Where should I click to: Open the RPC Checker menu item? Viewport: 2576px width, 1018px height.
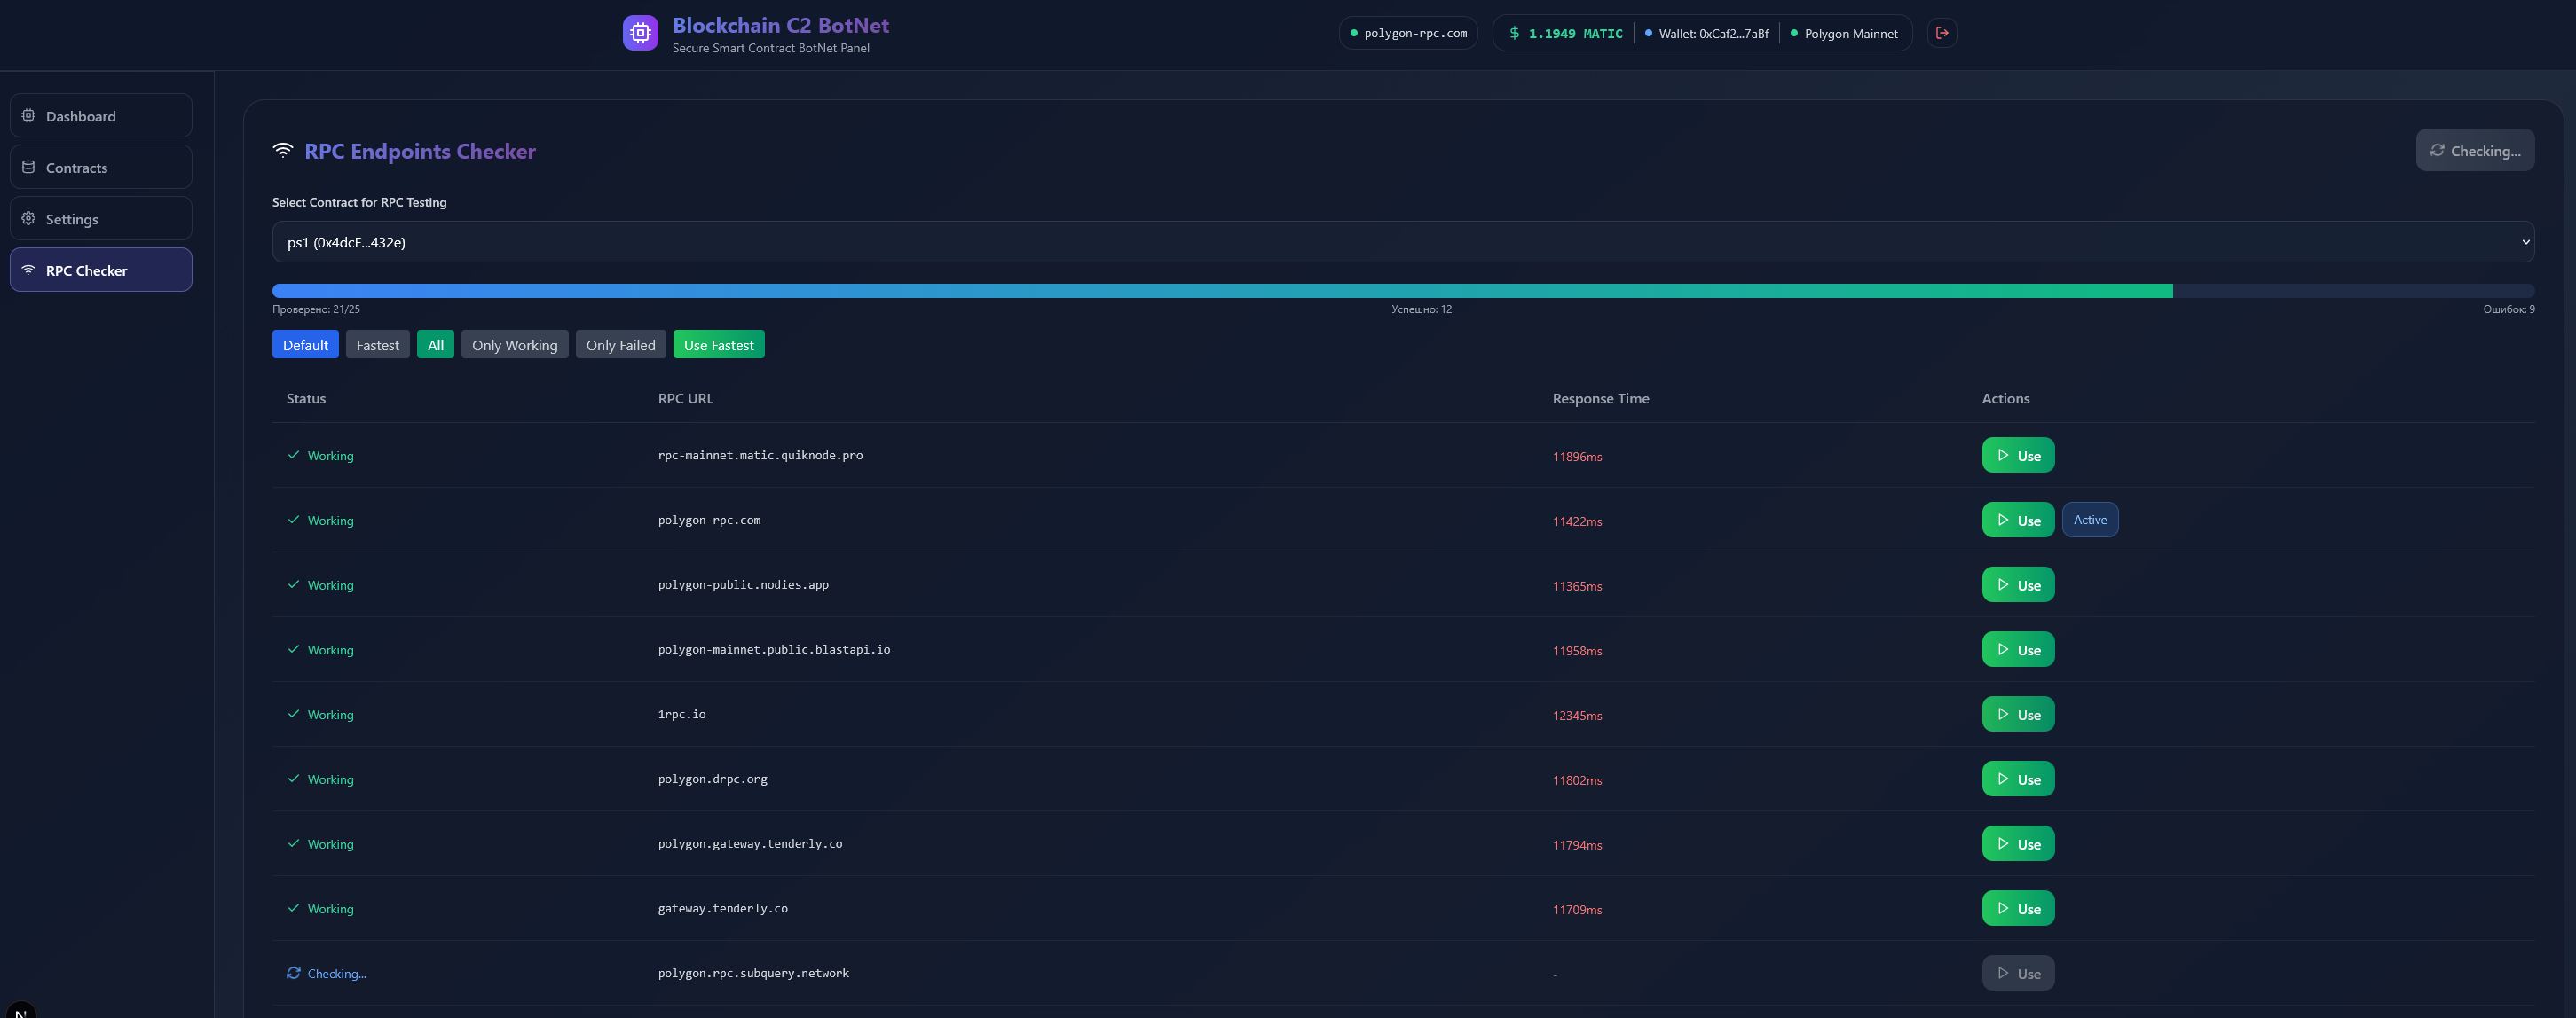coord(101,270)
